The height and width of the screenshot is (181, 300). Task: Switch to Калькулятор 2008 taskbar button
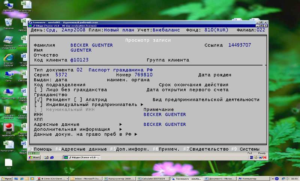pos(119,179)
